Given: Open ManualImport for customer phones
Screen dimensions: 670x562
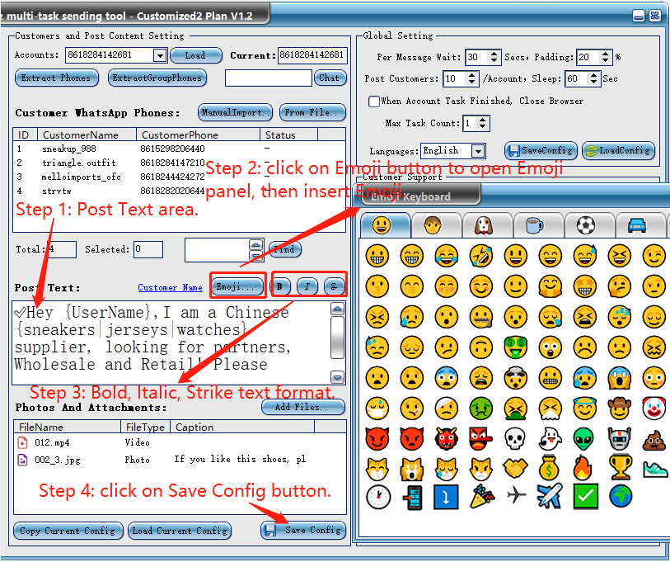Looking at the screenshot, I should (x=235, y=112).
